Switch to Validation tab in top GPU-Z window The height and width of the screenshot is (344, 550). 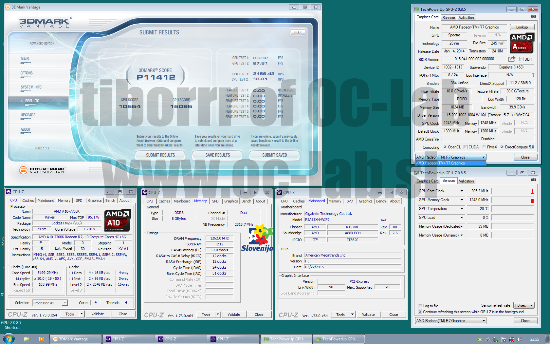click(x=466, y=18)
